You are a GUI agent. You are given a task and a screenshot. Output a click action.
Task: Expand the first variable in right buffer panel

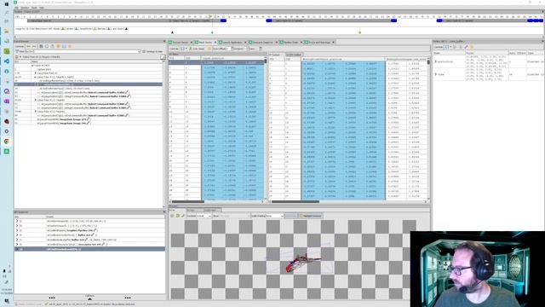click(435, 61)
